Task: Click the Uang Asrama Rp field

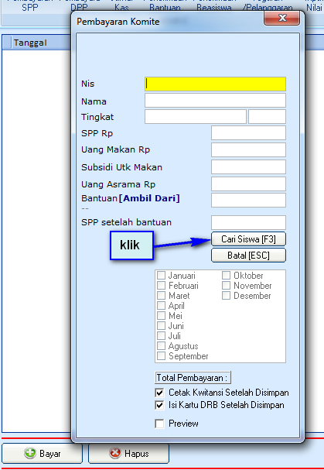Action: (248, 184)
